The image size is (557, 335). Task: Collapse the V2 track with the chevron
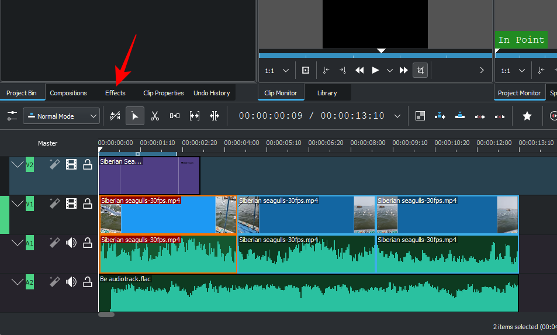[18, 165]
